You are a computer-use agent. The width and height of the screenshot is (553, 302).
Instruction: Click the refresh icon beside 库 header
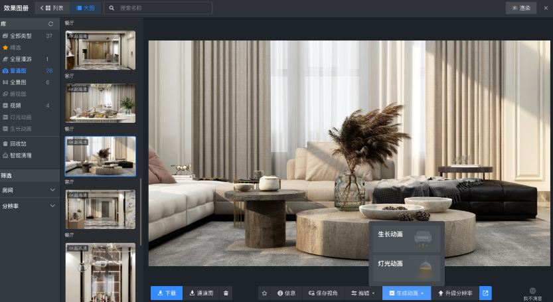point(50,24)
